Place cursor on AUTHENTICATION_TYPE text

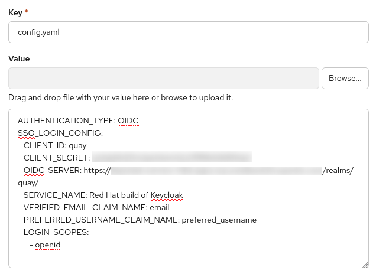click(65, 121)
